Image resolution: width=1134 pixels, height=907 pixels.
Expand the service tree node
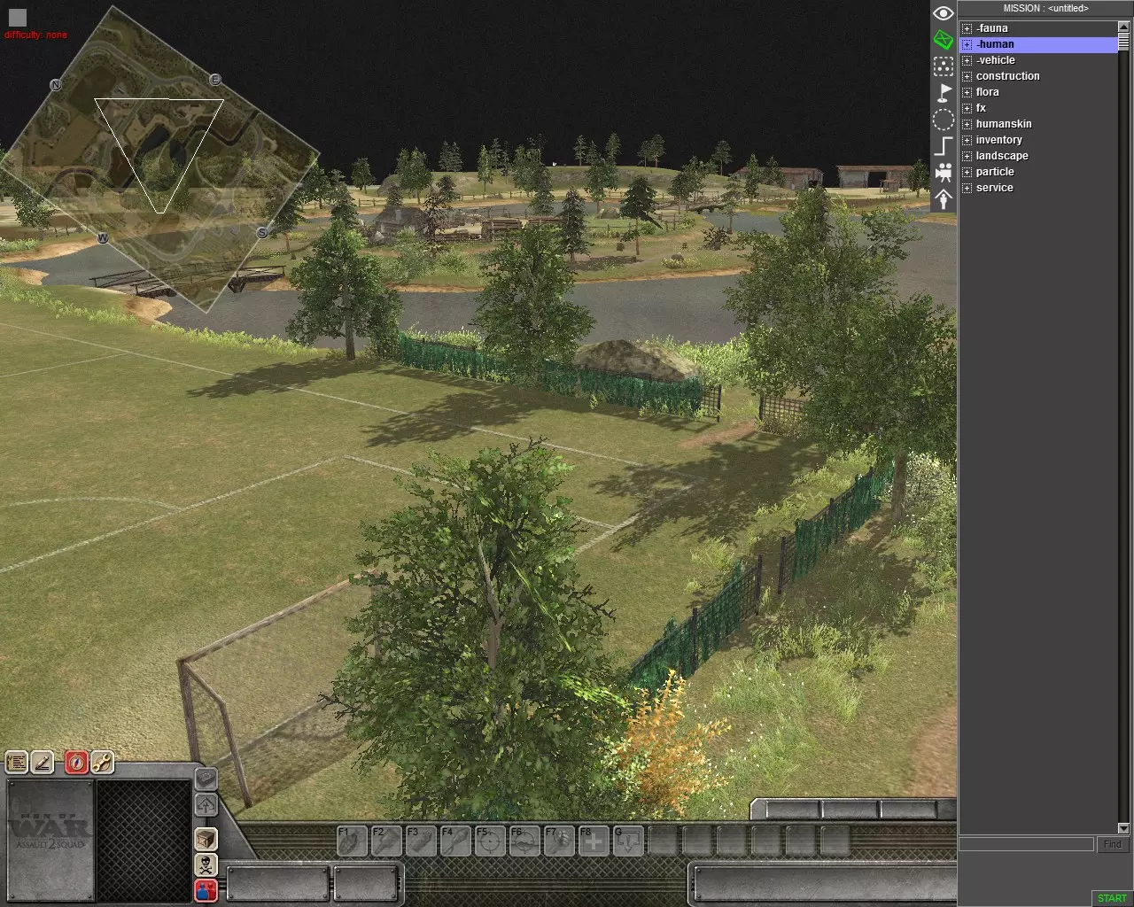[x=967, y=188]
